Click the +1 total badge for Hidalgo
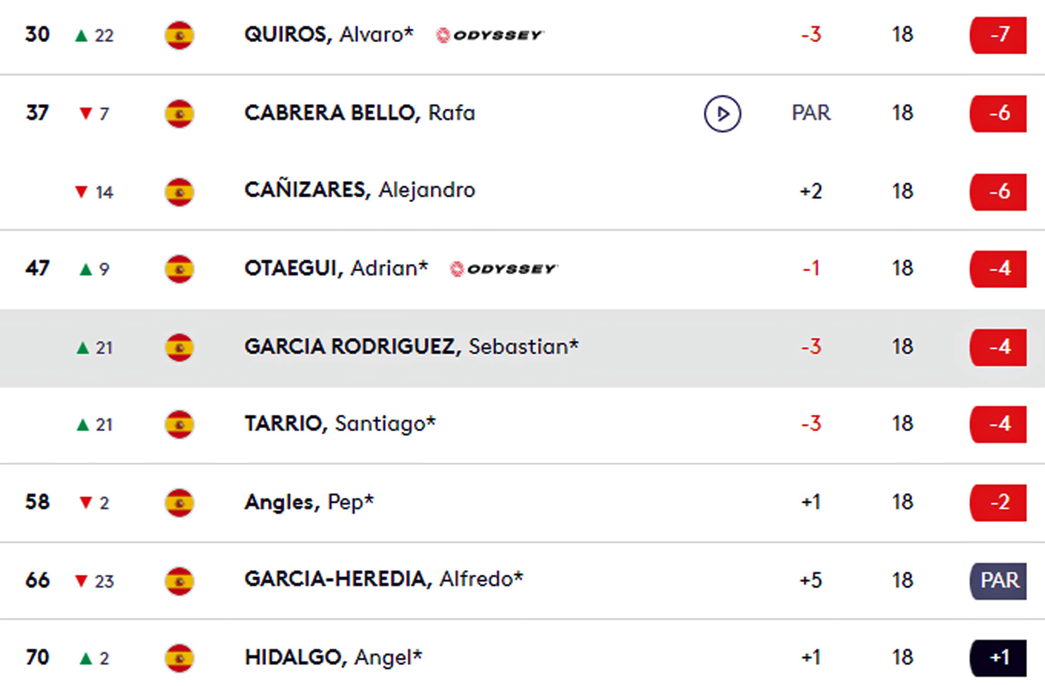 point(999,658)
